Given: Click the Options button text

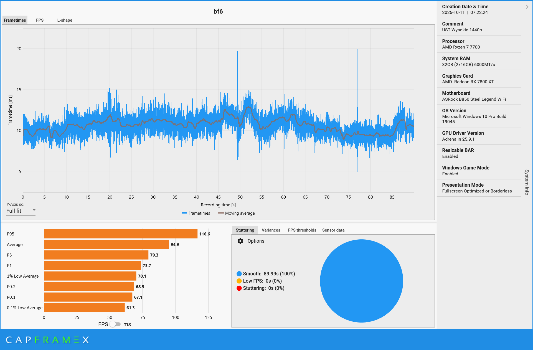Looking at the screenshot, I should coord(256,241).
